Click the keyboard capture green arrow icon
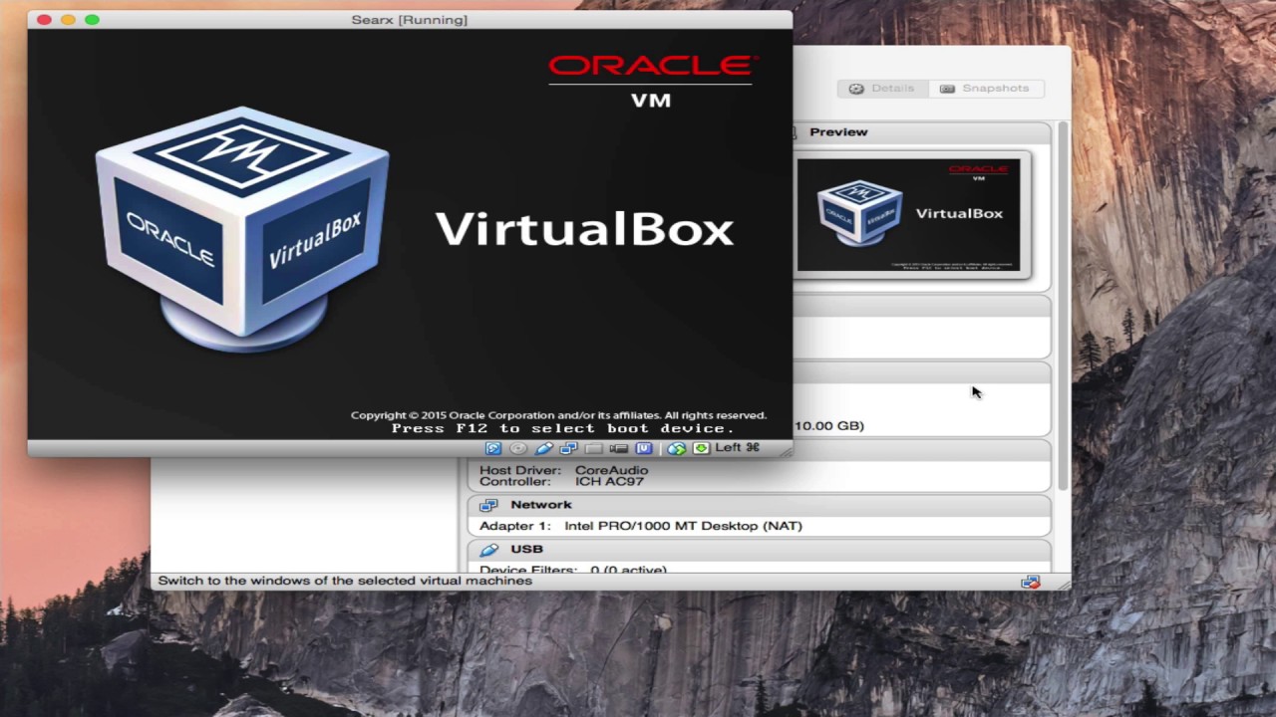This screenshot has height=717, width=1276. 701,449
